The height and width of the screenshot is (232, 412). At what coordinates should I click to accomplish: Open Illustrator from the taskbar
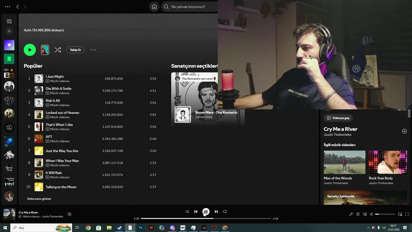[x=151, y=228]
